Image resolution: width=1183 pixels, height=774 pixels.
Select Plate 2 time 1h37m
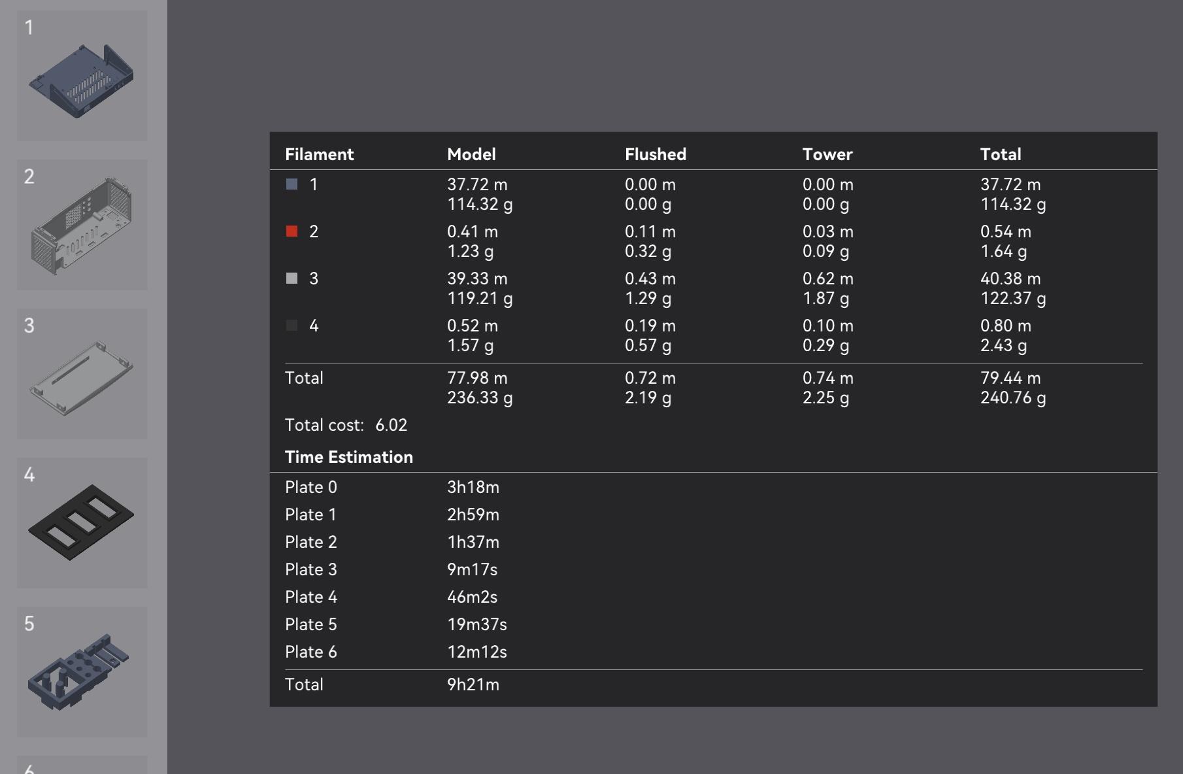click(473, 542)
